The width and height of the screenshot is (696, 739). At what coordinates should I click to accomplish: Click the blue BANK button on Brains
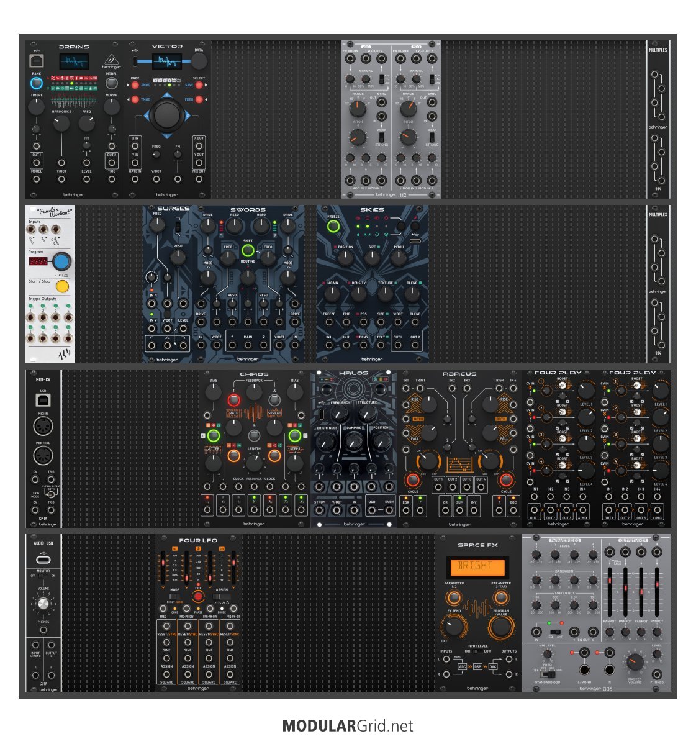click(36, 83)
